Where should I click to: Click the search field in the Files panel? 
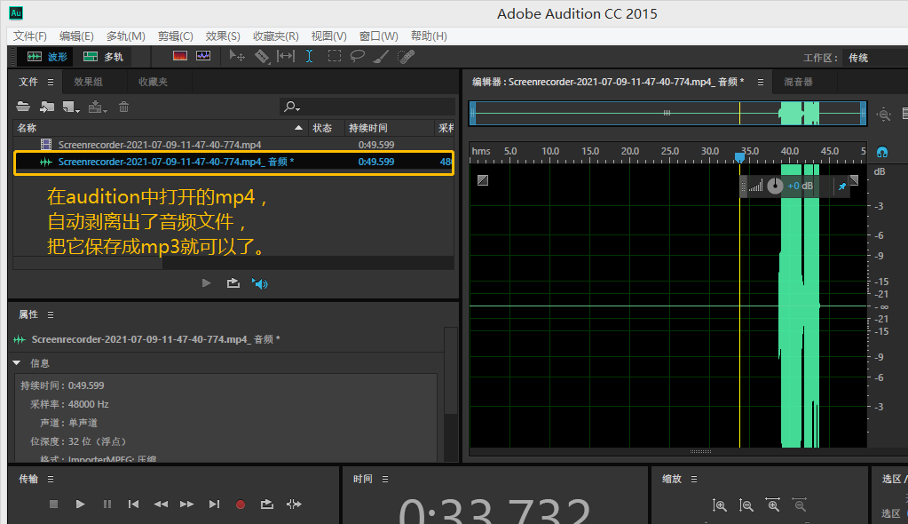(368, 107)
